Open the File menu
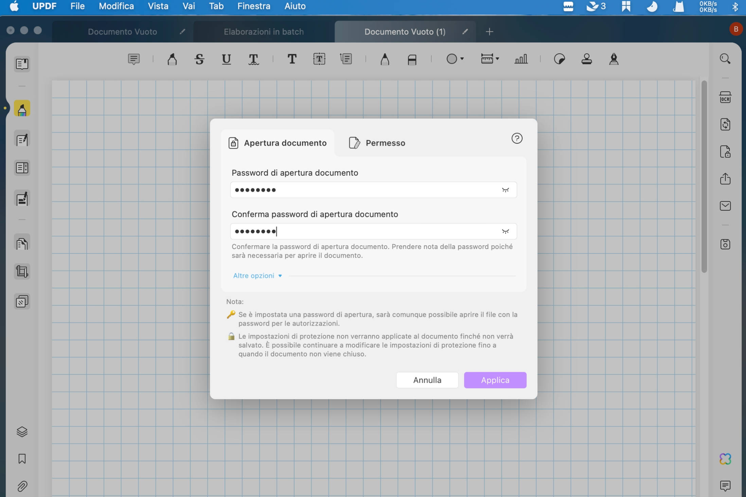 point(77,6)
